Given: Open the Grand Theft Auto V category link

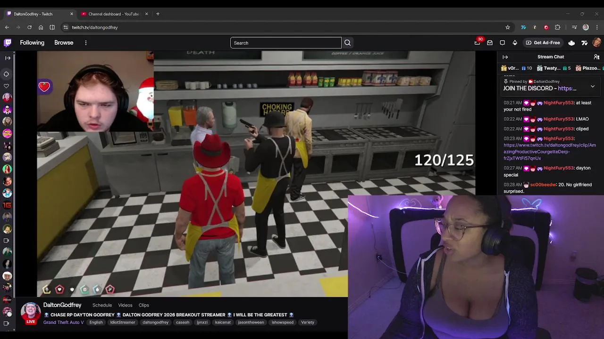Looking at the screenshot, I should point(64,323).
